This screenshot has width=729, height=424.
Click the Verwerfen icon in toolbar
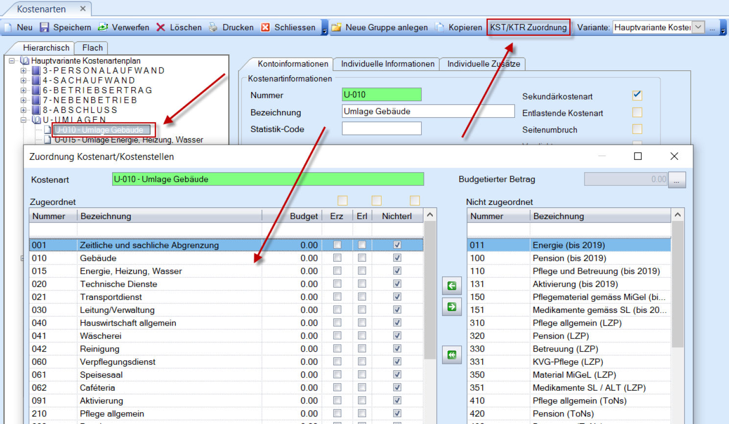point(103,27)
